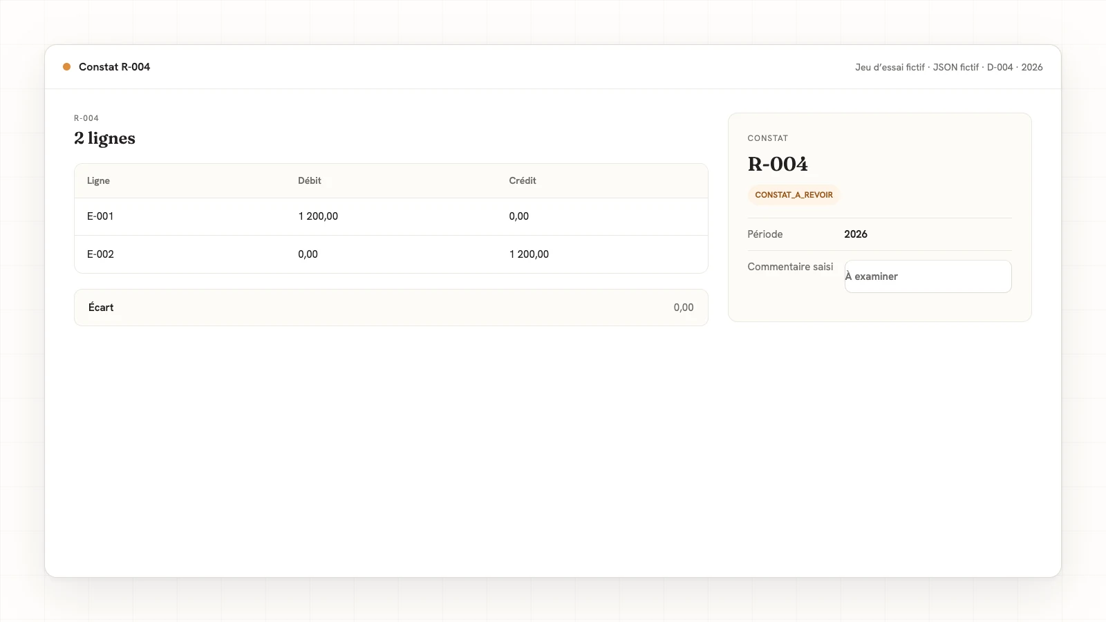Select the E-001 line cell

tap(100, 216)
